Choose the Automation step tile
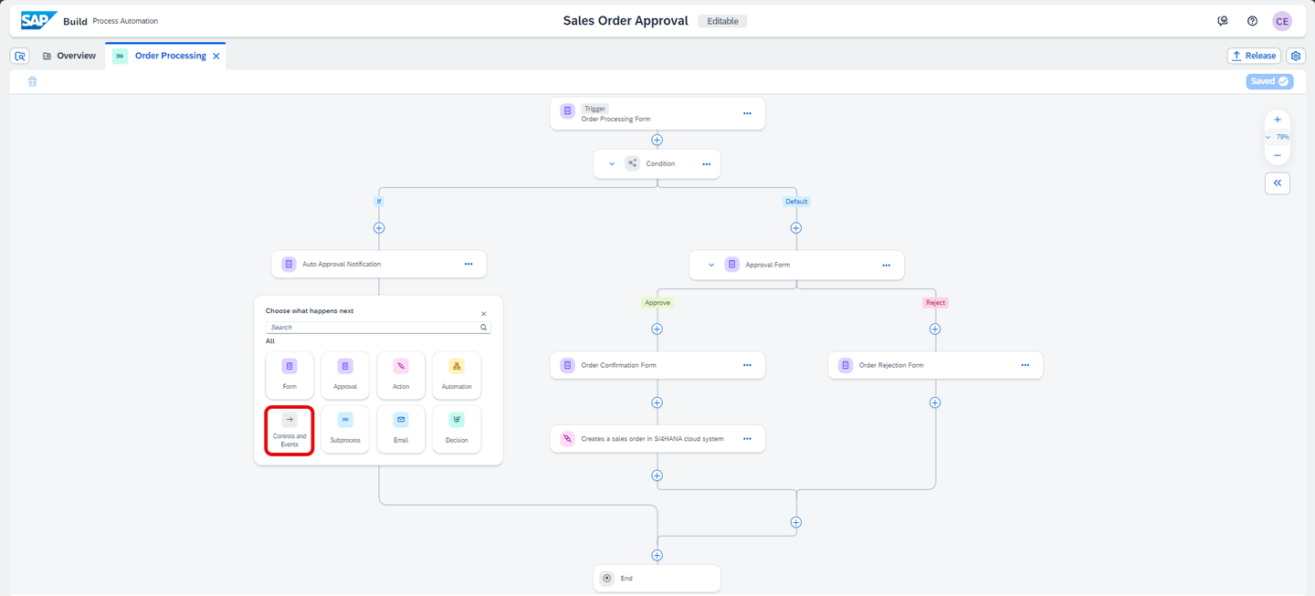This screenshot has width=1315, height=596. 457,375
